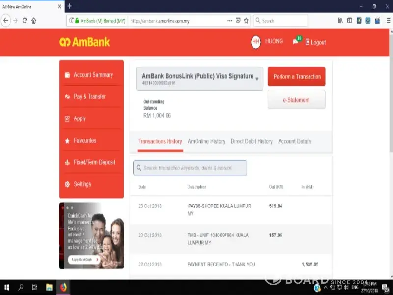393x295 pixels.
Task: Open the page actions three-dots menu
Action: pos(229,21)
